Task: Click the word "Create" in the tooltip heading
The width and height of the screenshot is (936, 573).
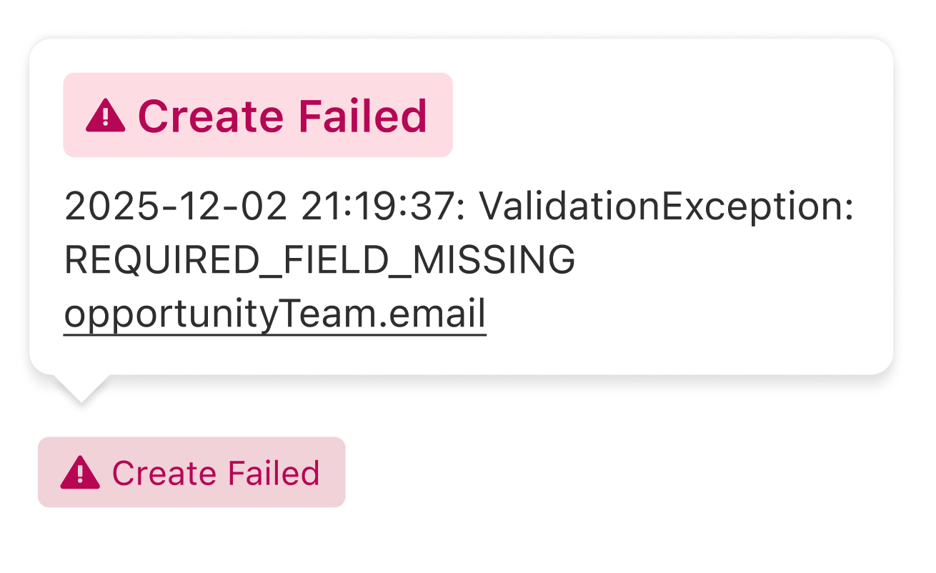Action: click(211, 116)
